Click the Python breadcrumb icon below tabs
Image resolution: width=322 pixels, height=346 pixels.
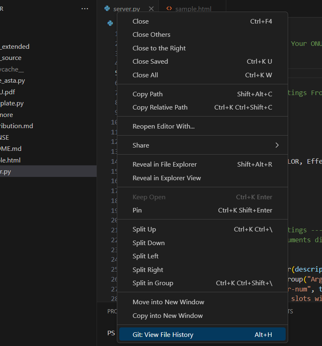point(110,23)
